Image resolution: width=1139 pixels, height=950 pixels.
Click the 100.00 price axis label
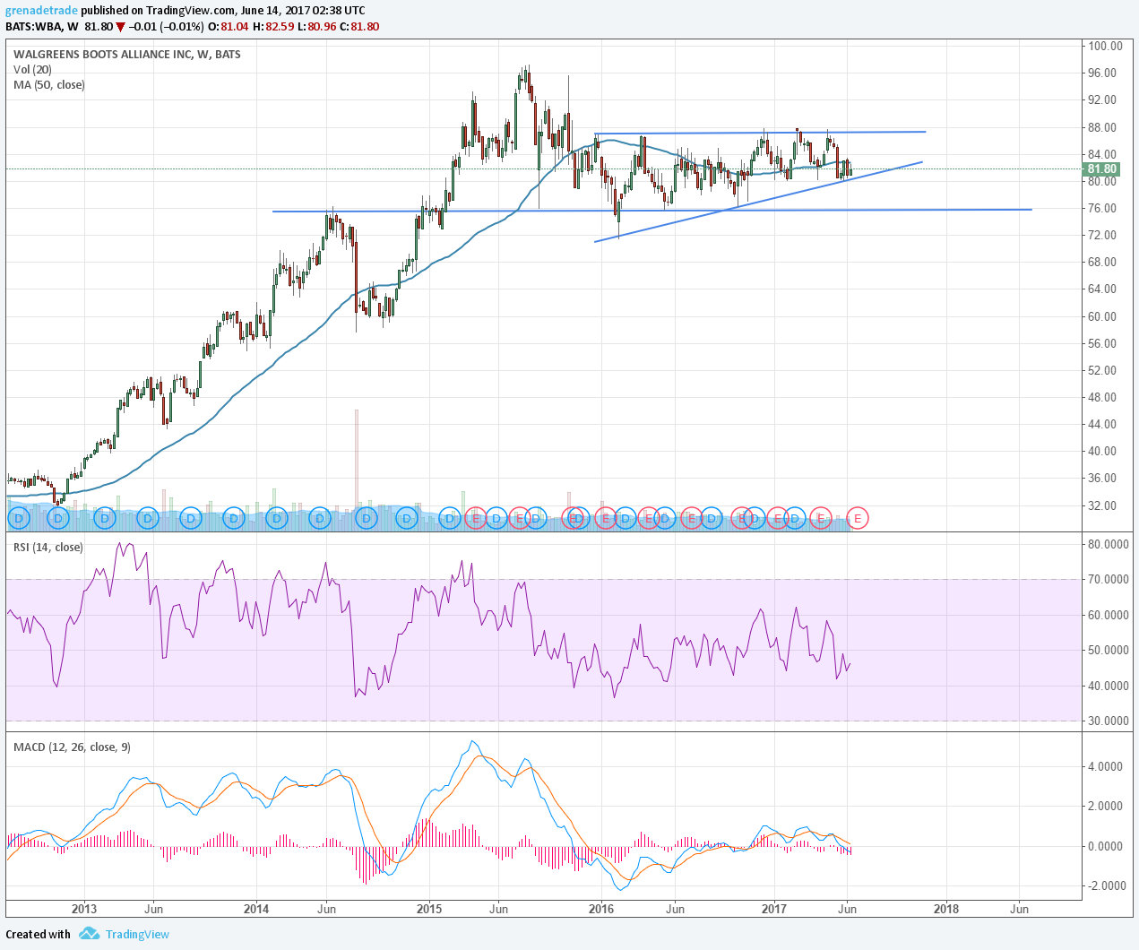[x=1105, y=46]
